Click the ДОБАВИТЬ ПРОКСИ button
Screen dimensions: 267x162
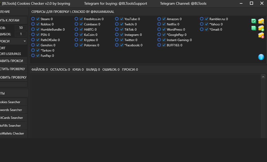(13, 61)
